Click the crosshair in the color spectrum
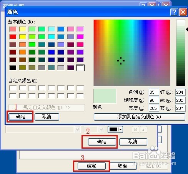 121,61
